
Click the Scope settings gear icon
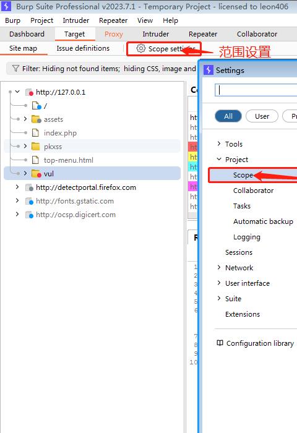pos(140,49)
